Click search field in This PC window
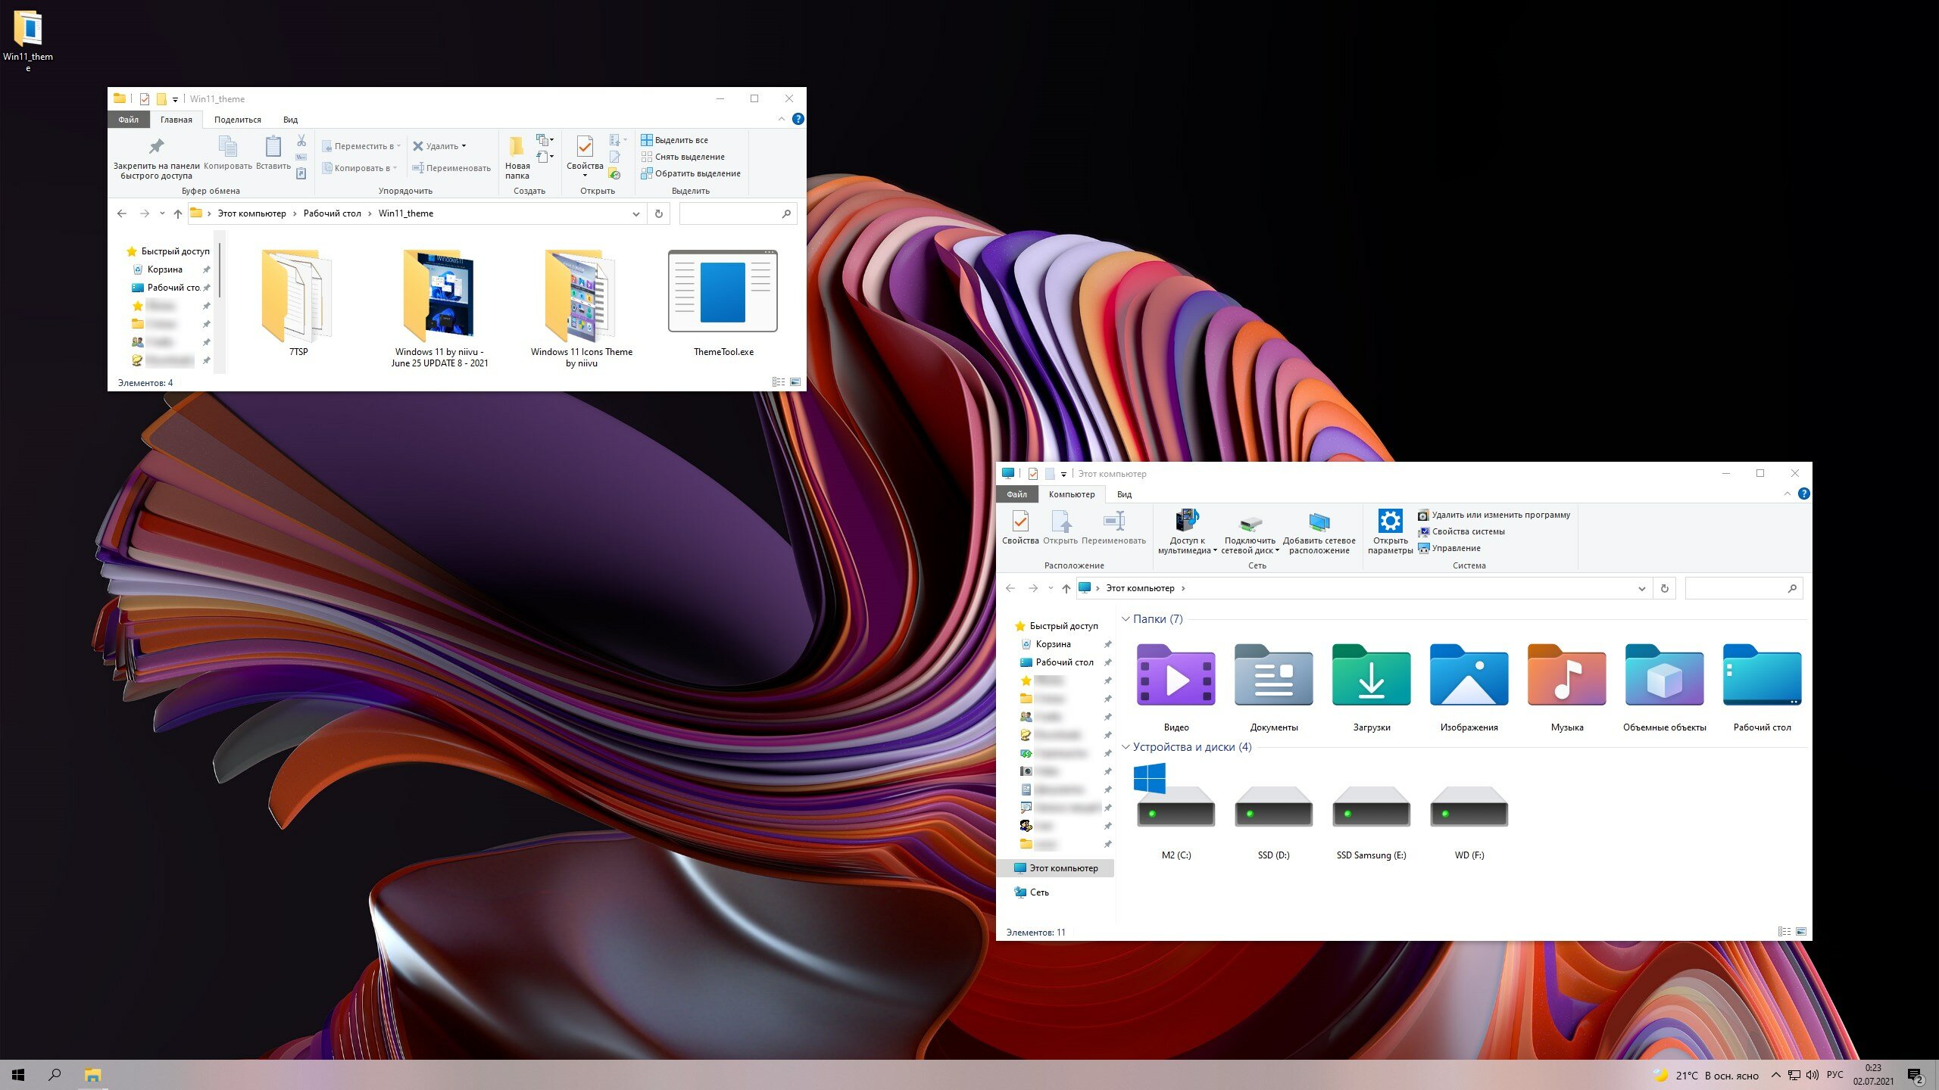 [x=1743, y=589]
